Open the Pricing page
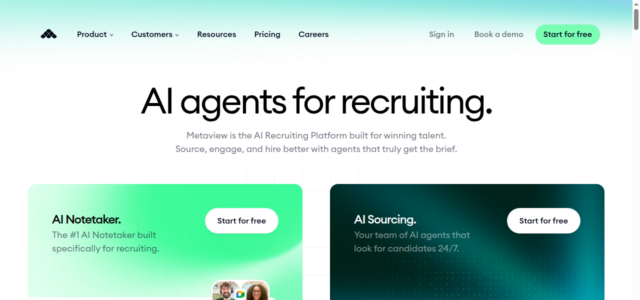This screenshot has height=300, width=640. [267, 34]
